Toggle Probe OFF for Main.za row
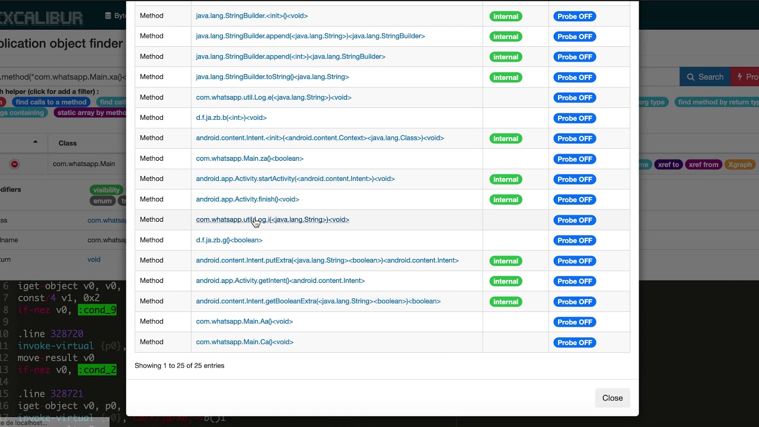Viewport: 759px width, 427px height. pos(575,159)
